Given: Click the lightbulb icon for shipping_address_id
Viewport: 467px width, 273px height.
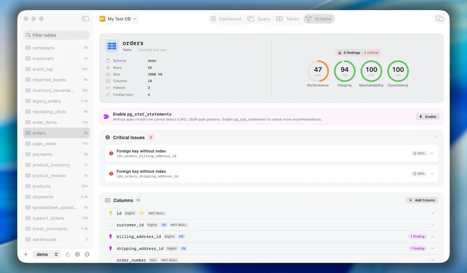Looking at the screenshot, I should [x=111, y=248].
